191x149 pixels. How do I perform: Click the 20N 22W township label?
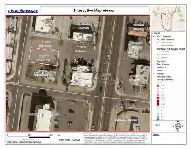pyautogui.click(x=41, y=73)
